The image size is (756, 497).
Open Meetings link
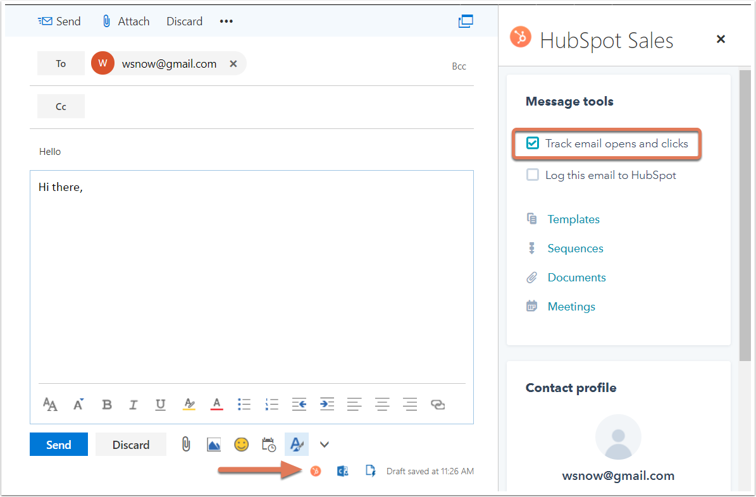click(571, 307)
